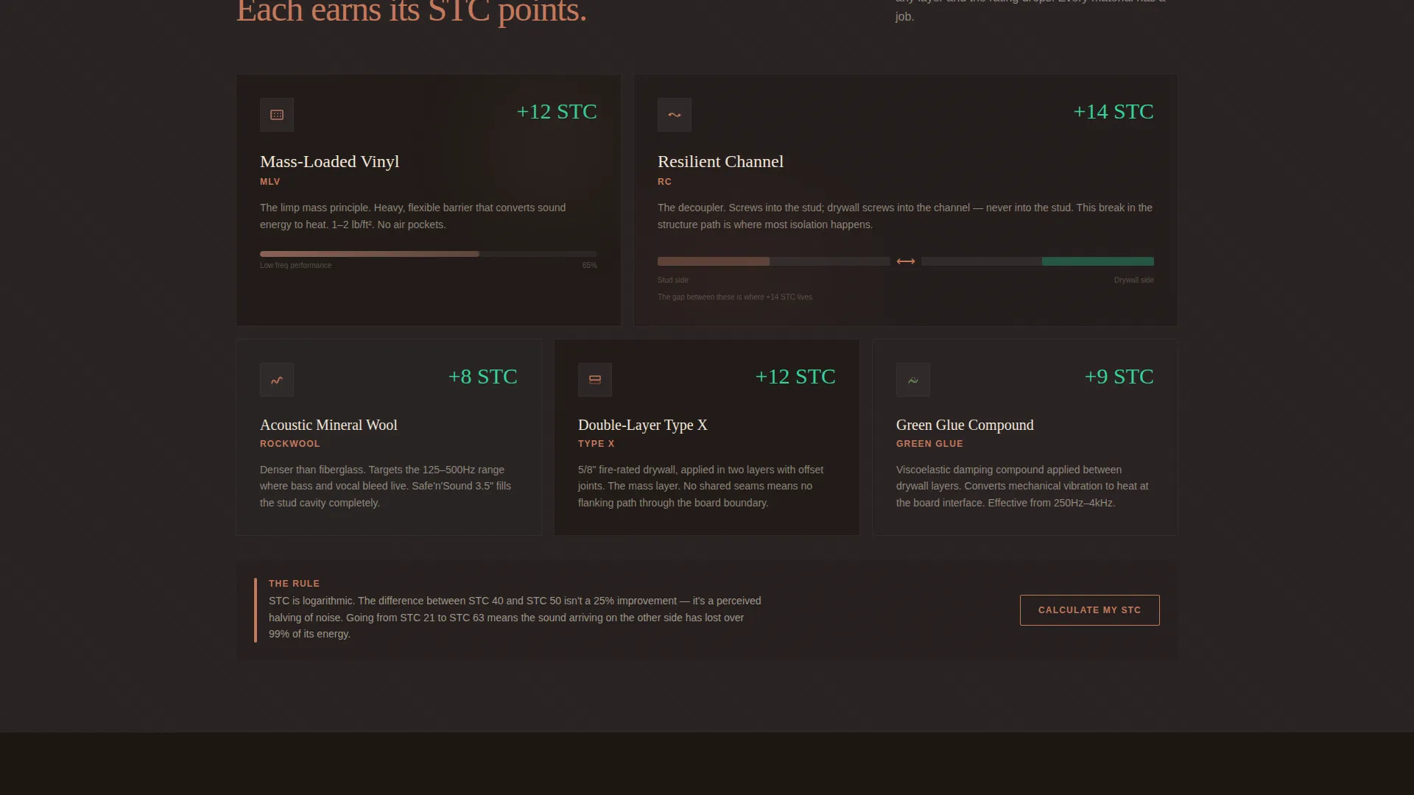
Task: Click the decoupler description text
Action: point(905,216)
